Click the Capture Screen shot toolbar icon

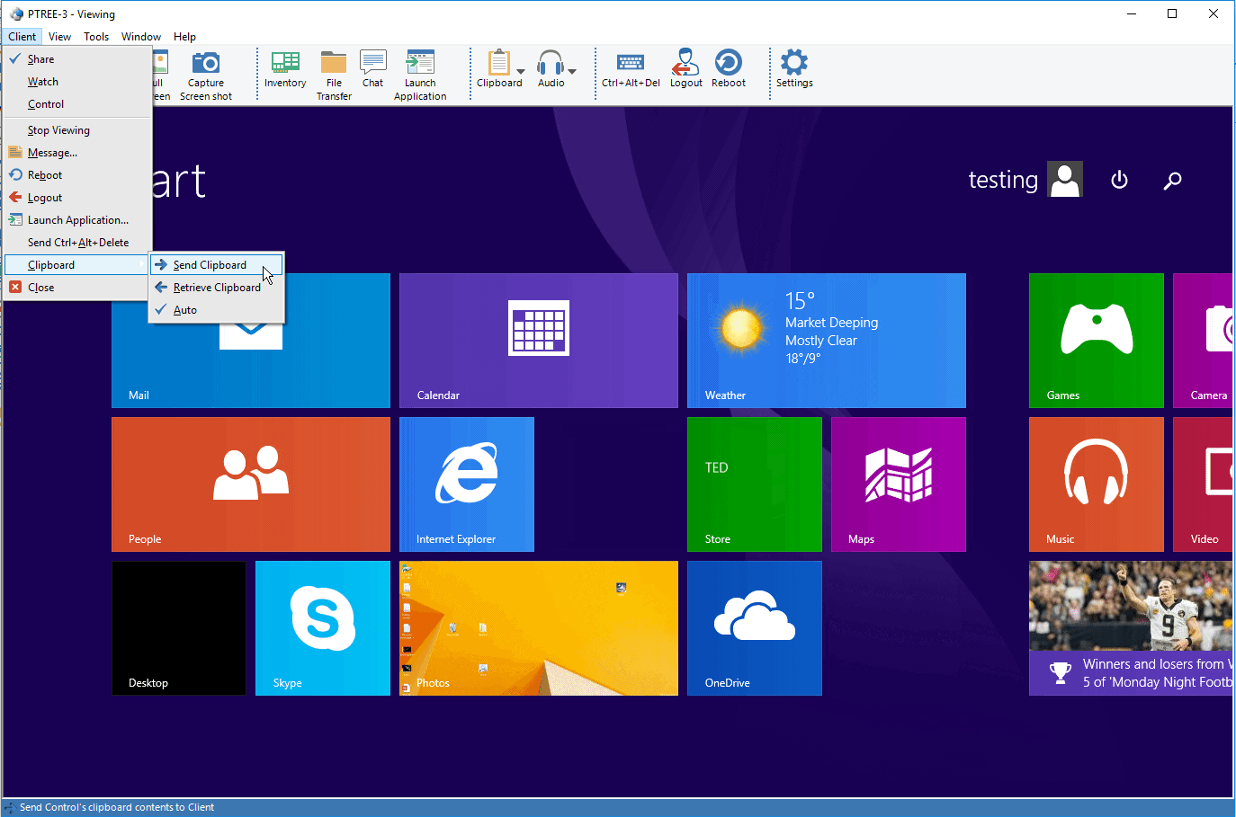[206, 74]
